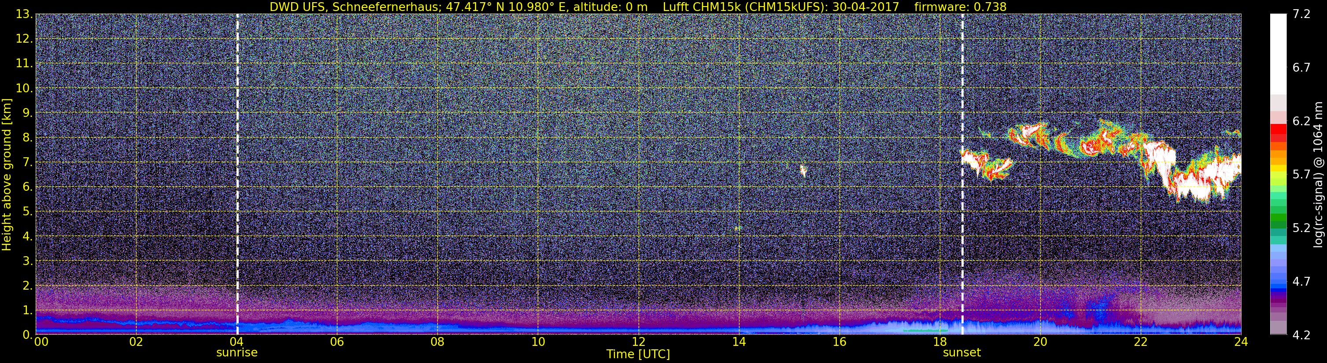The image size is (1327, 363).
Task: Click the 'firmware: 0.738' text in title
Action: pos(960,7)
